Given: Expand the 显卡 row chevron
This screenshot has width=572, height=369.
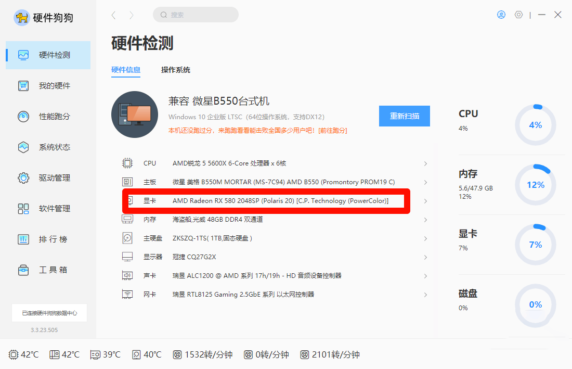Looking at the screenshot, I should click(x=425, y=201).
